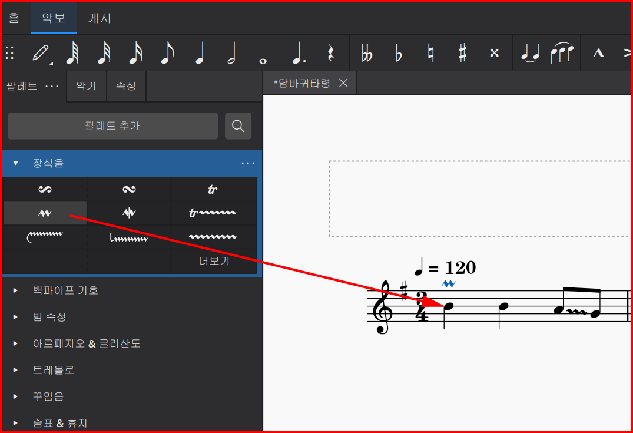The width and height of the screenshot is (633, 433).
Task: Select the upprall line ornament
Action: click(x=45, y=237)
